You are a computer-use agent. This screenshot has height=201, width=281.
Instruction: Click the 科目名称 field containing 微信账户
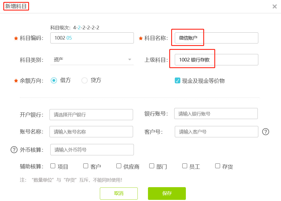coord(217,38)
